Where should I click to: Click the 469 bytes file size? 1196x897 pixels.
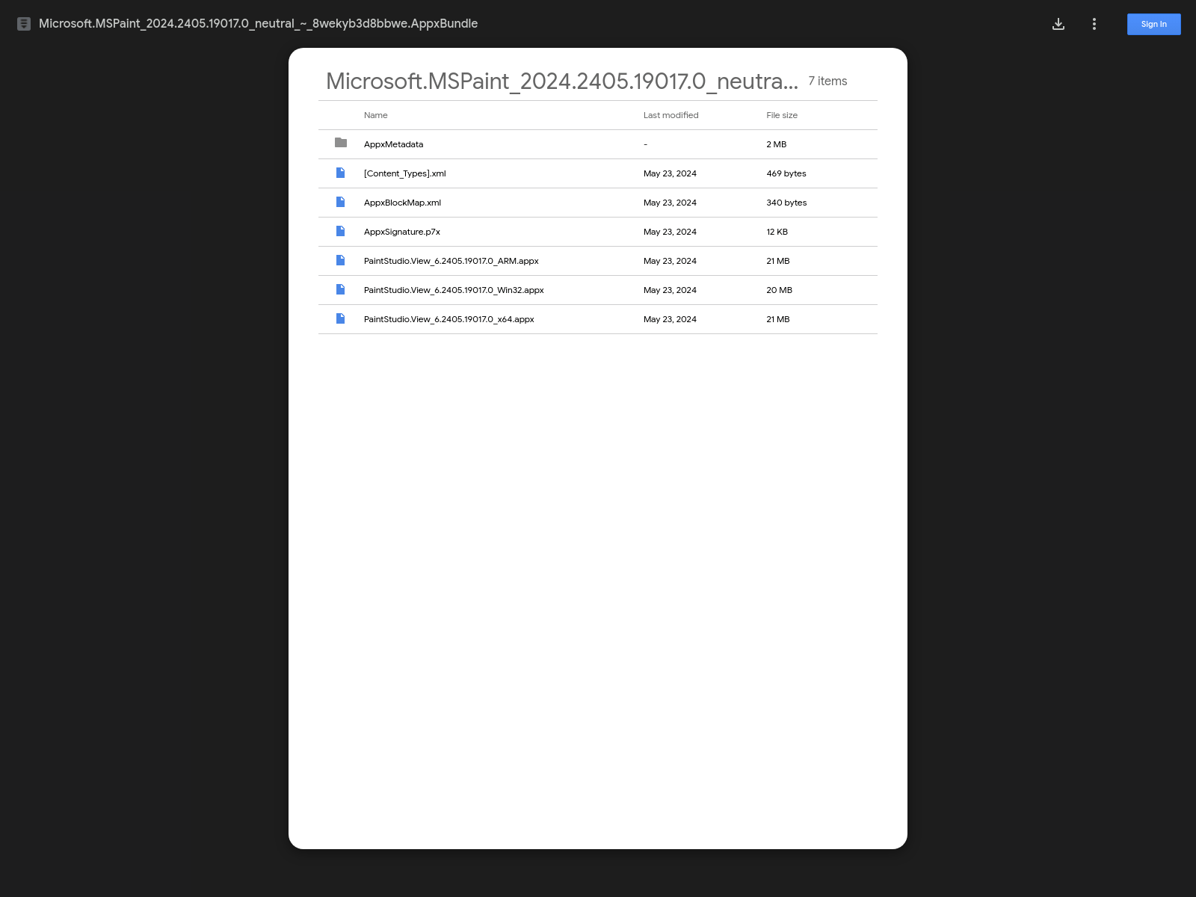786,173
